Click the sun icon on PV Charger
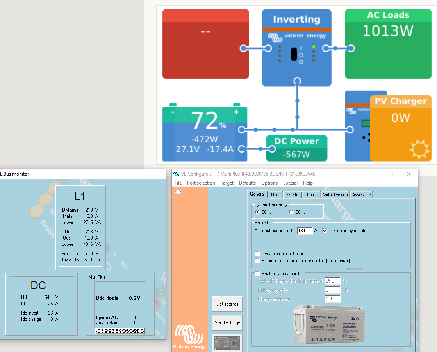This screenshot has width=437, height=352. (x=419, y=149)
